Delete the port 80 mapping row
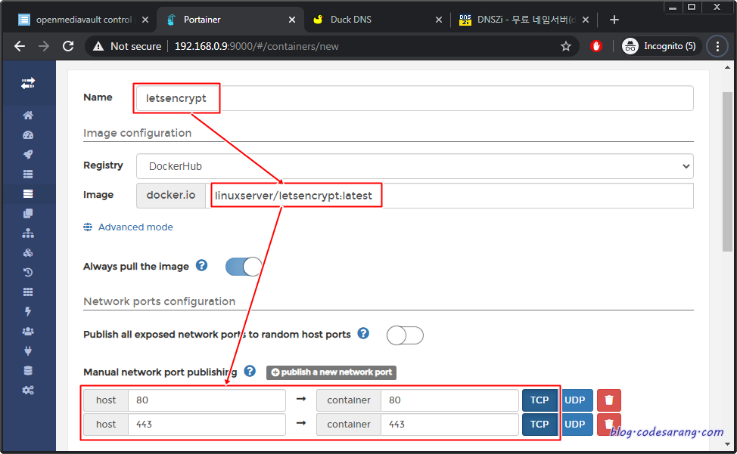Screen dimensions: 737x454 [x=609, y=400]
